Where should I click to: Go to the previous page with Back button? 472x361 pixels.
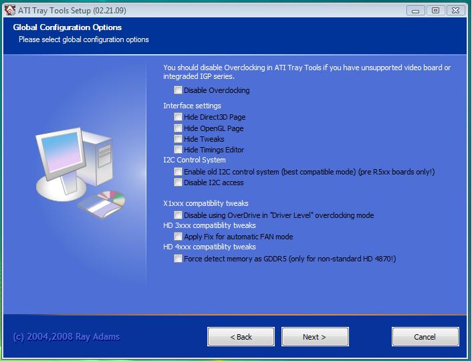pos(241,337)
